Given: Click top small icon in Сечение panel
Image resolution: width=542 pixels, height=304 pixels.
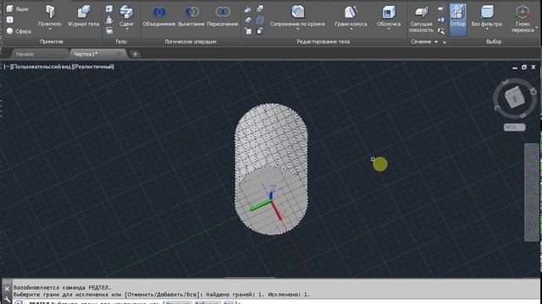Looking at the screenshot, I should click(x=440, y=9).
